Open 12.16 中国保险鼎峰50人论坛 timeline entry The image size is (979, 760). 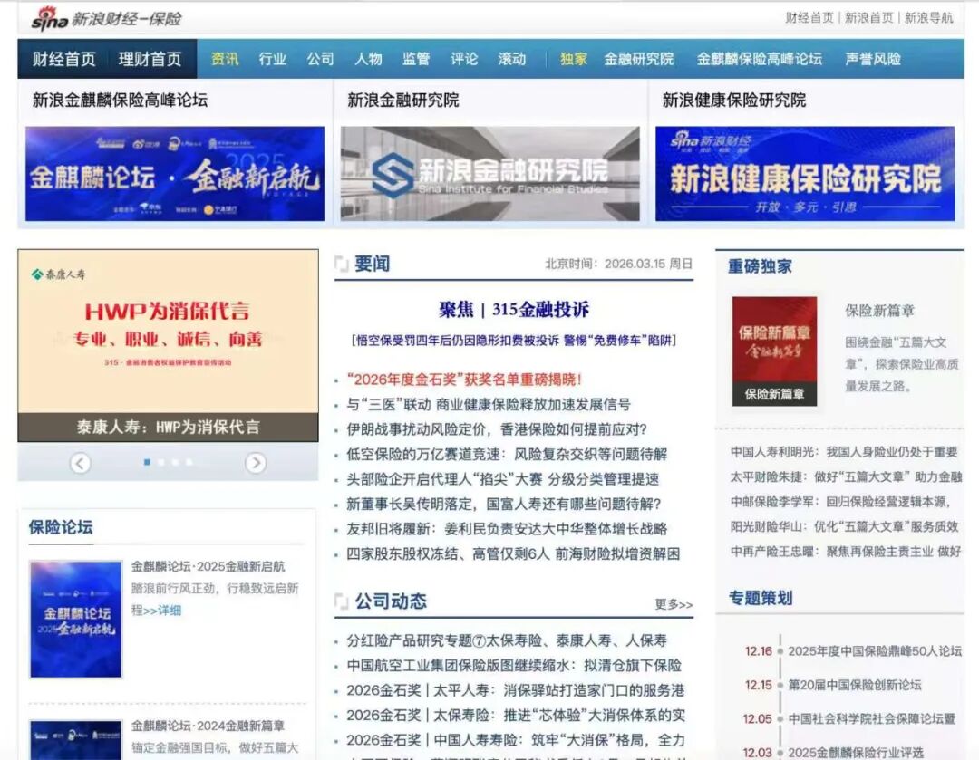tap(874, 650)
